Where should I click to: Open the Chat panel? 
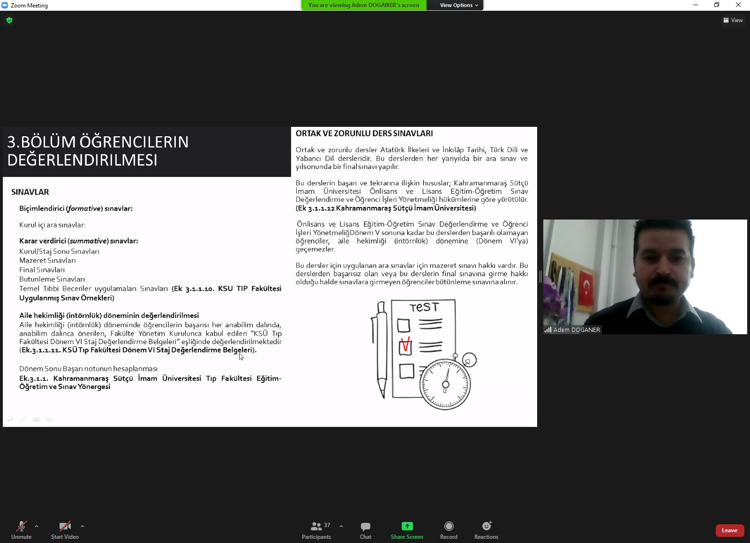pyautogui.click(x=366, y=530)
